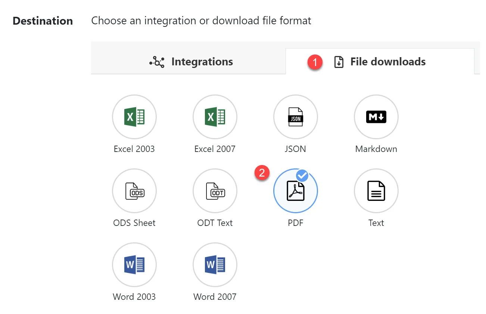Choose the plain Text file icon
Viewport: 486px width, 314px height.
pos(376,191)
